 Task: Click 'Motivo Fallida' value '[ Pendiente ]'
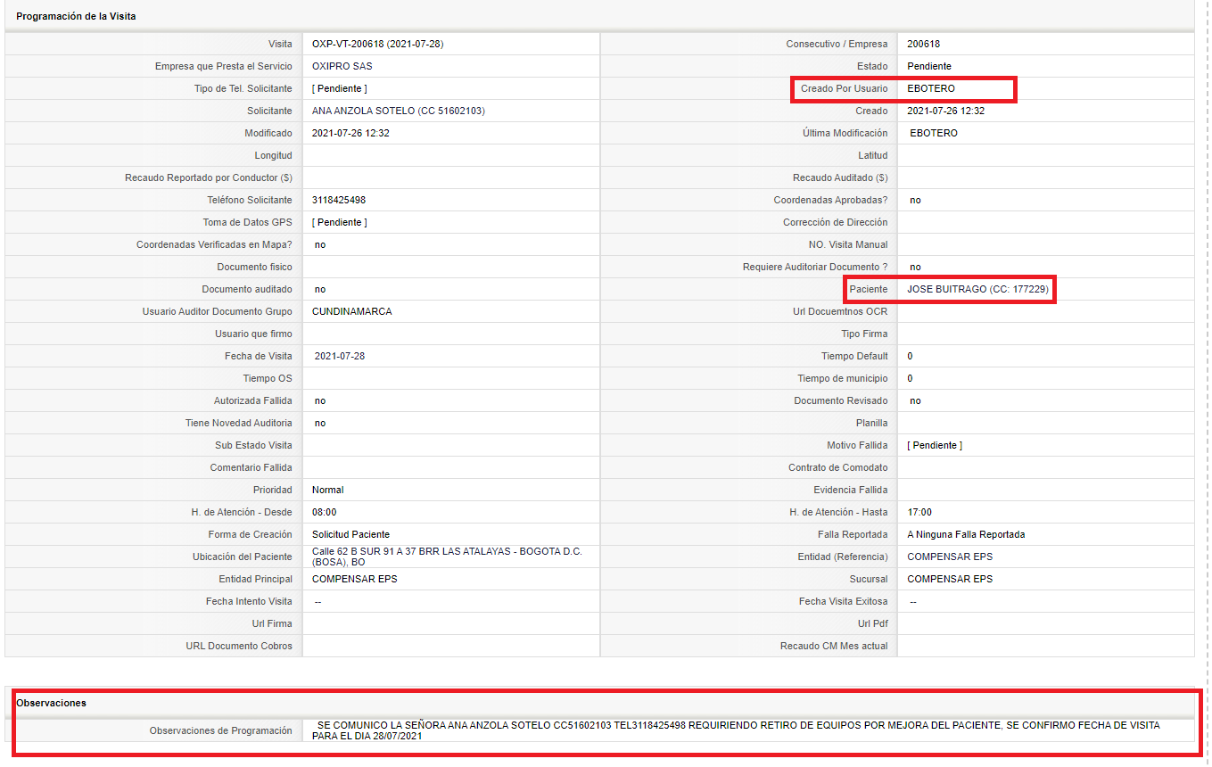[935, 445]
